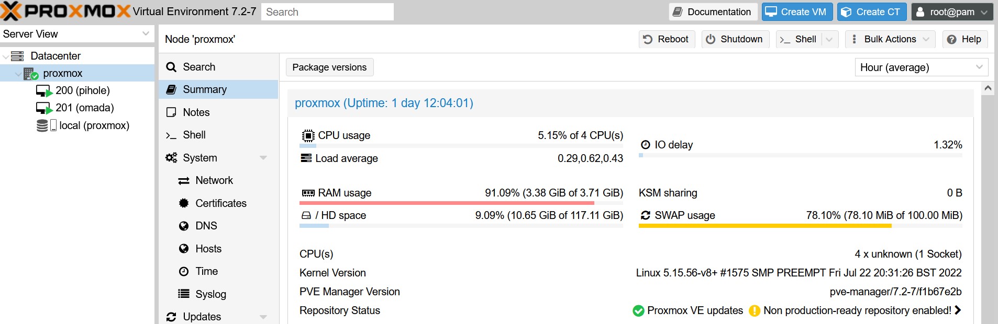Screen dimensions: 998x324
Task: Click the Proxmox logo icon
Action: [x=12, y=11]
